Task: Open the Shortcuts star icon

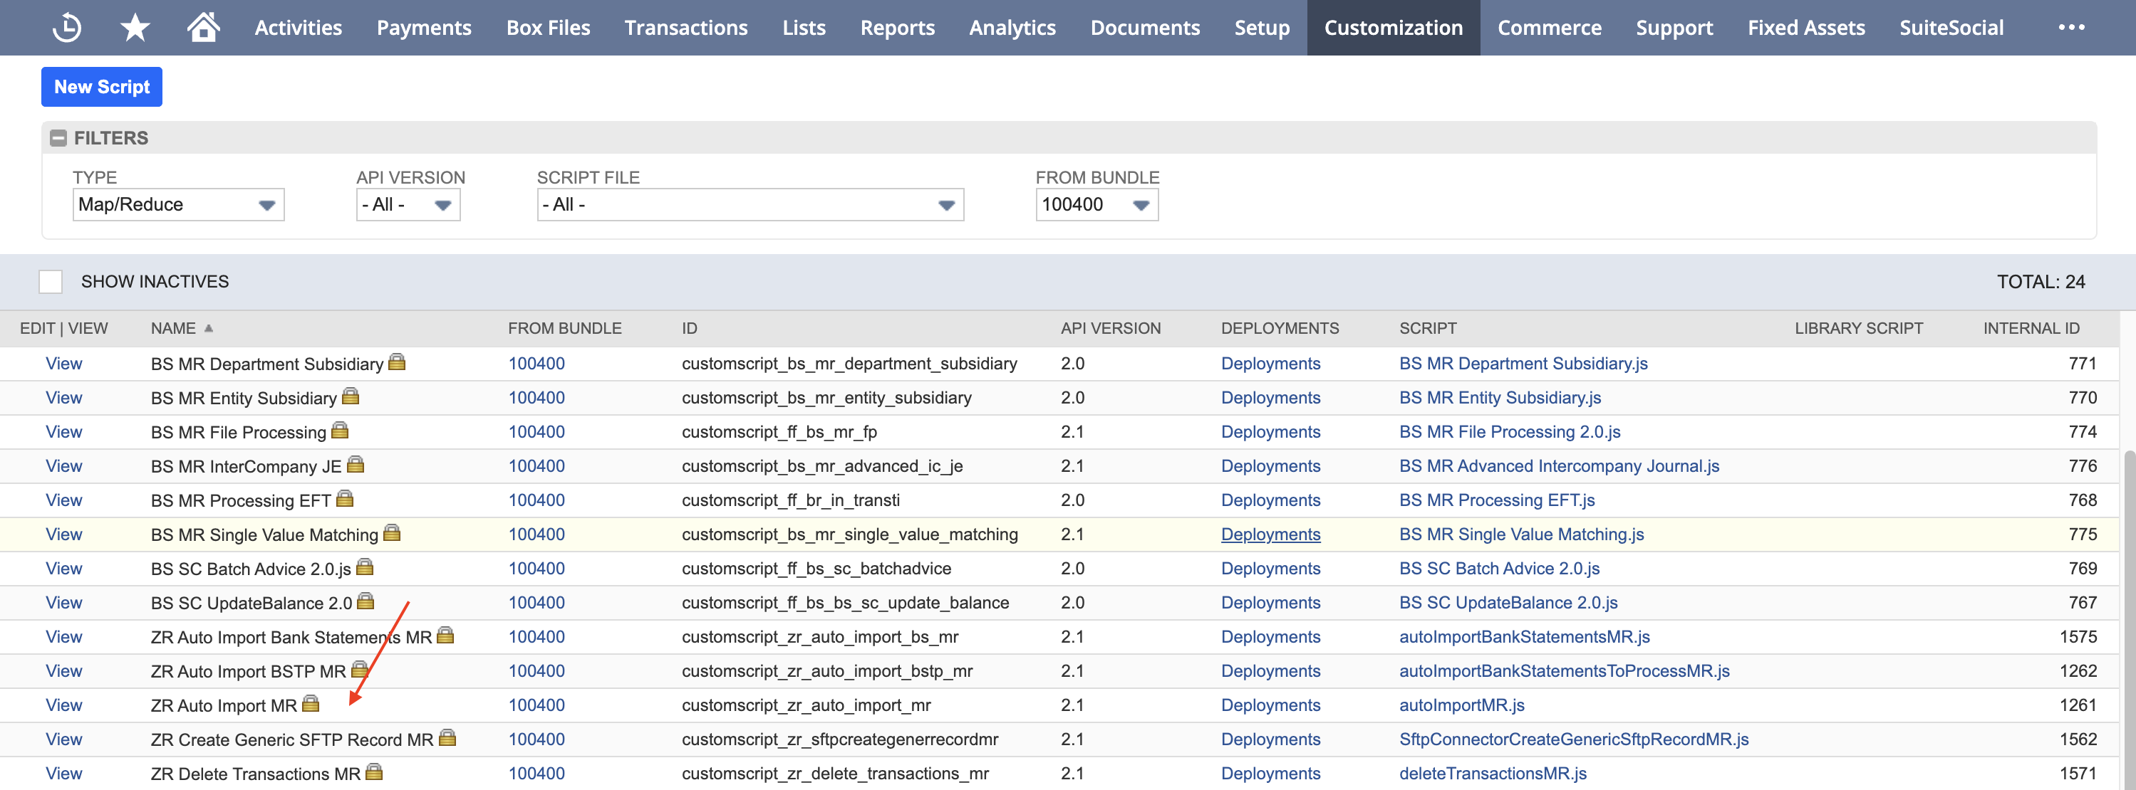Action: pos(135,27)
